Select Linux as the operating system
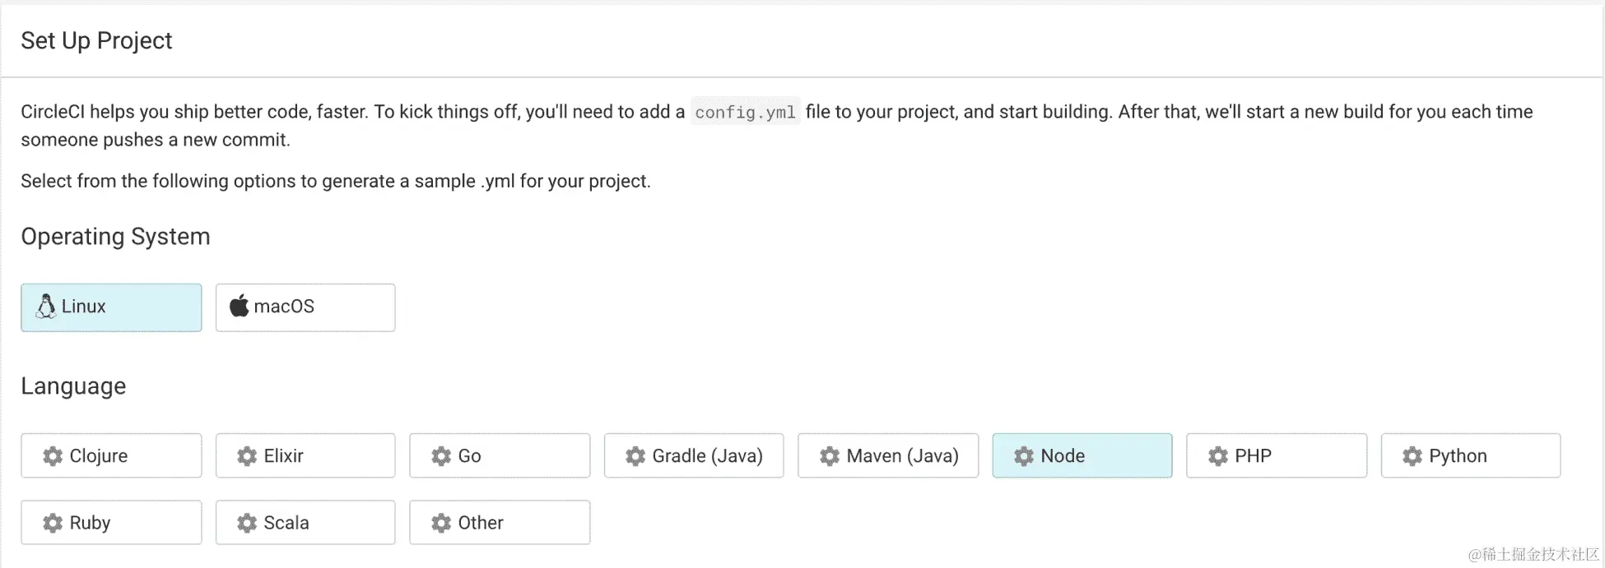 pos(111,307)
